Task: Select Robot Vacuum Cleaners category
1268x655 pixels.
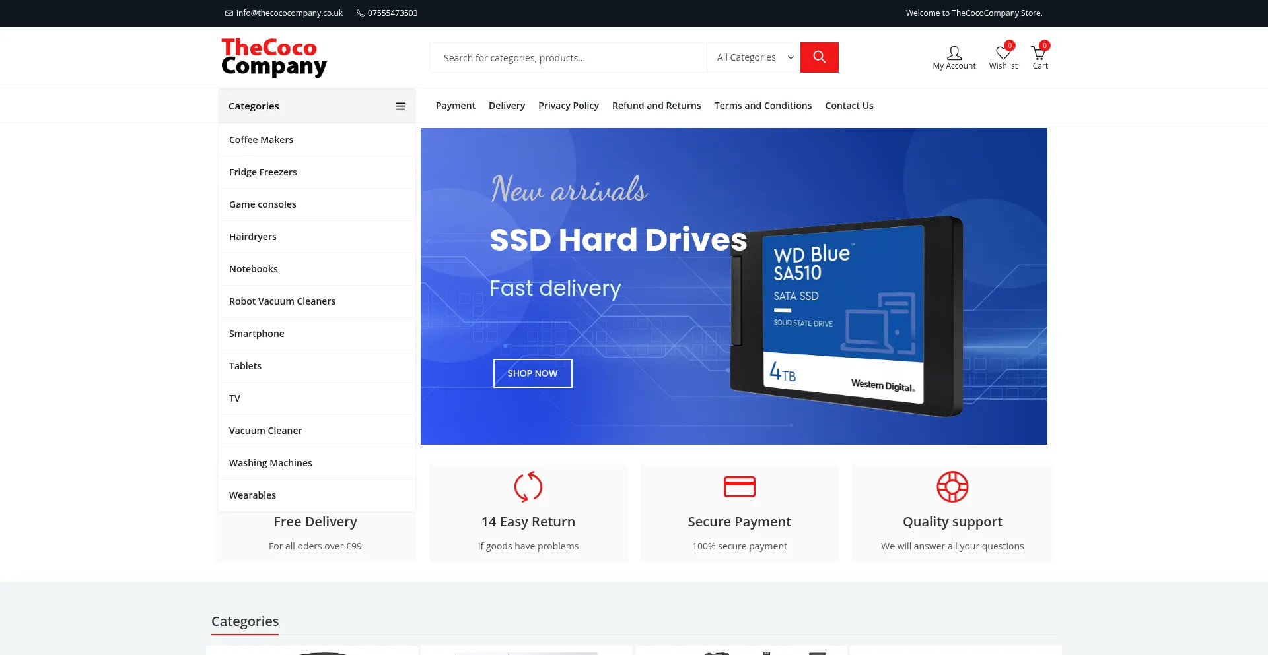Action: point(317,301)
